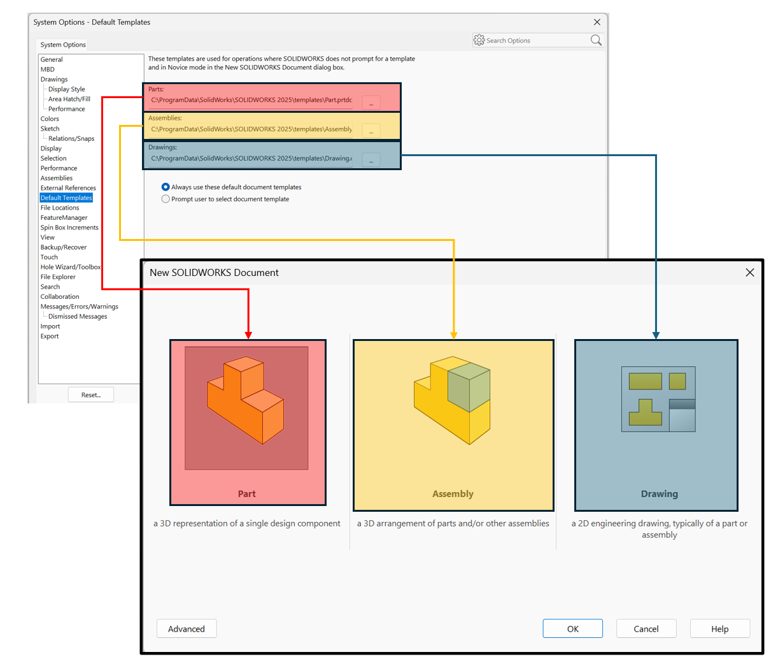This screenshot has width=778, height=666.
Task: Select the Assembly document icon
Action: 453,401
